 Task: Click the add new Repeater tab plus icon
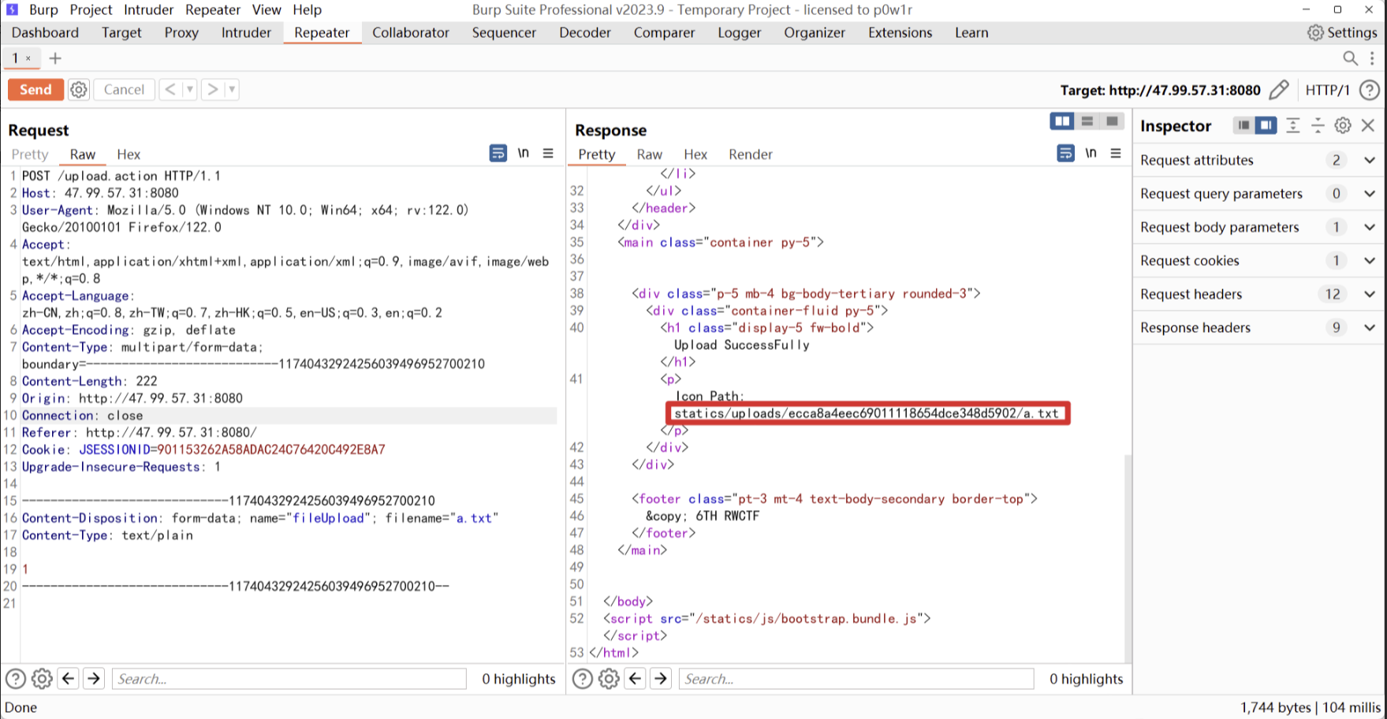point(55,58)
